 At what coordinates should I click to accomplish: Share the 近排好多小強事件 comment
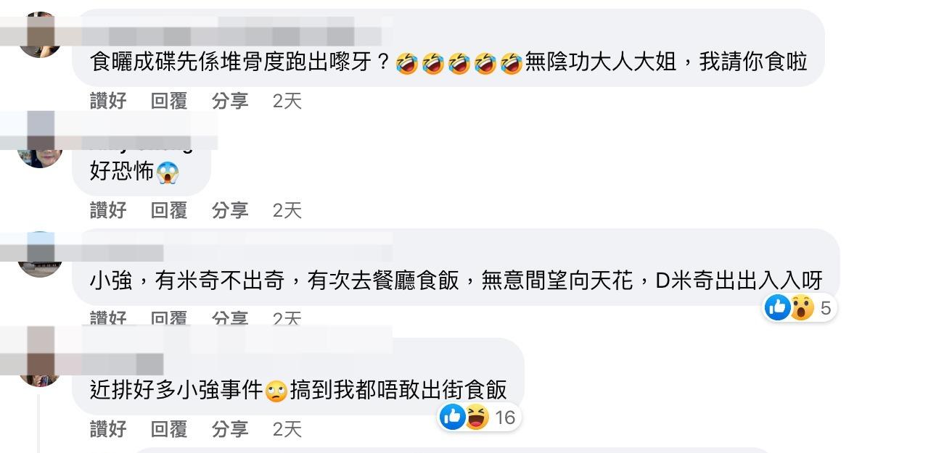[x=230, y=429]
